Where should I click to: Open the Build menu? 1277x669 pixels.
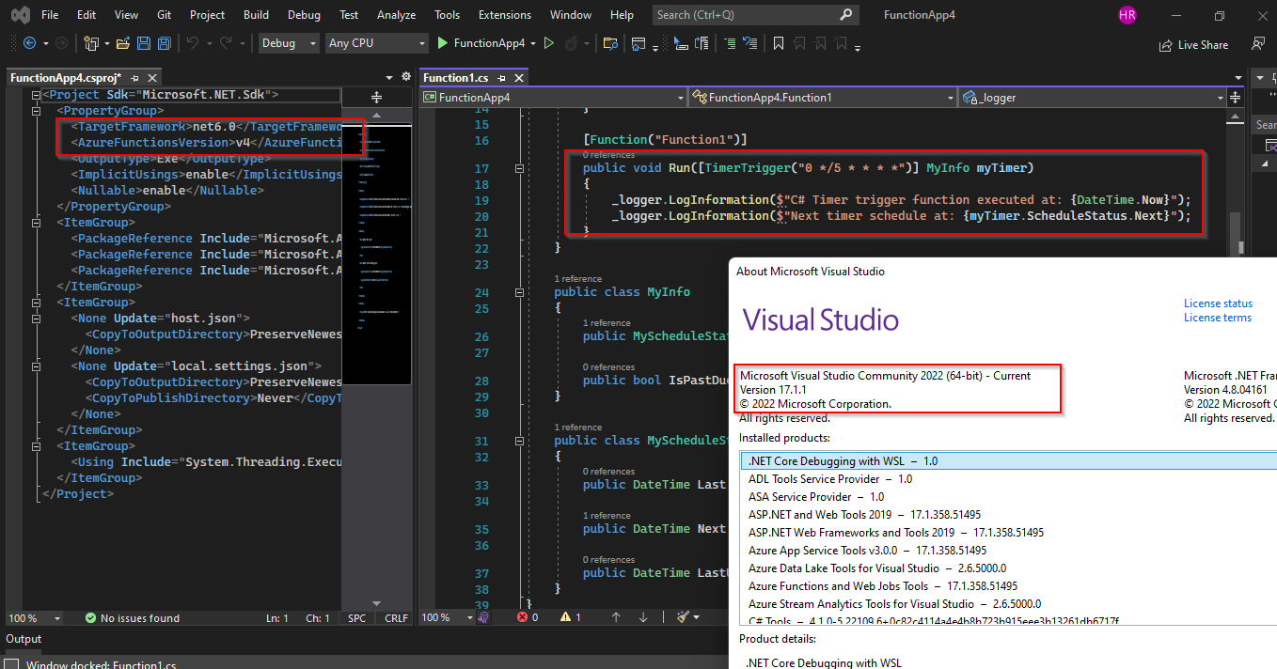[255, 15]
